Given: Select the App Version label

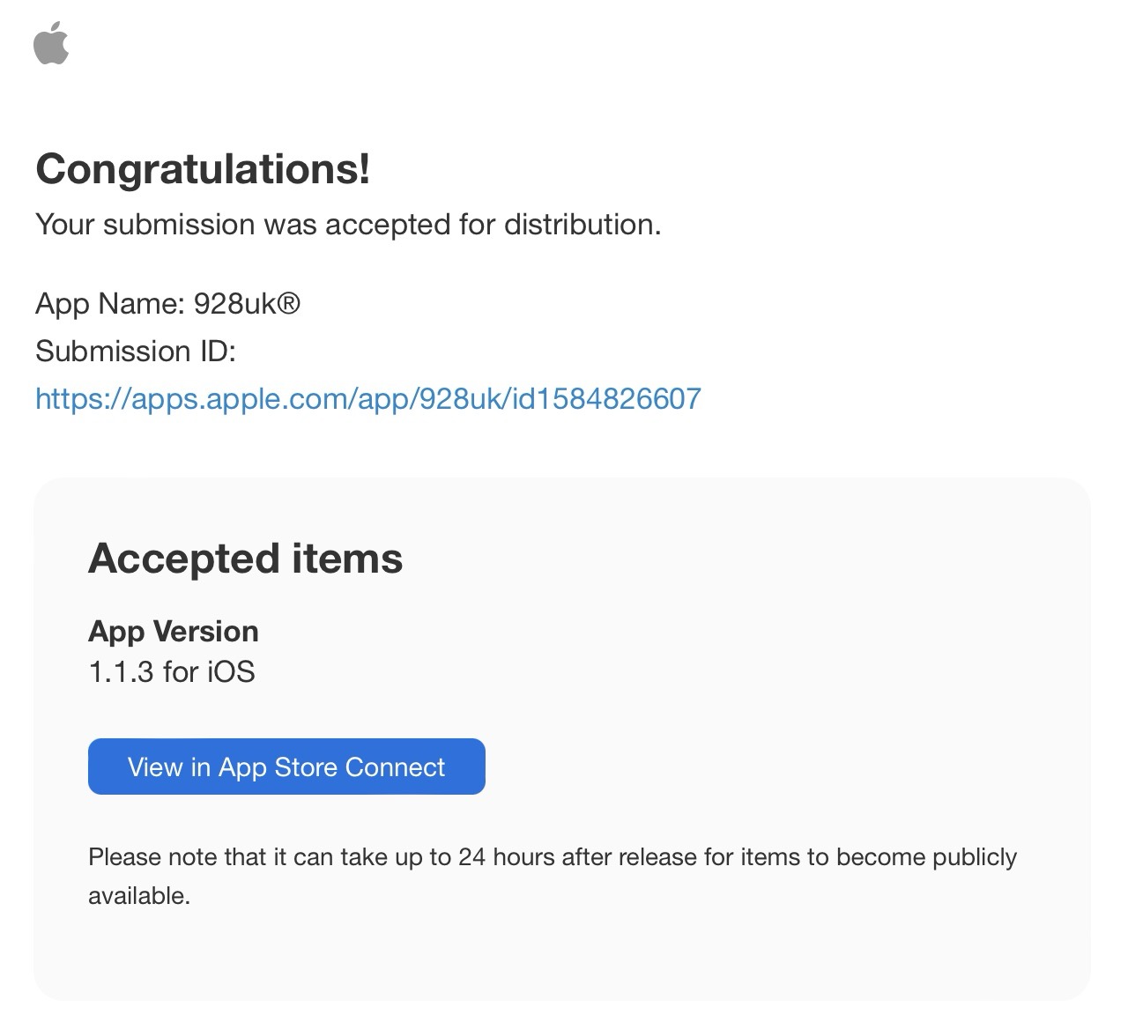Looking at the screenshot, I should click(174, 632).
